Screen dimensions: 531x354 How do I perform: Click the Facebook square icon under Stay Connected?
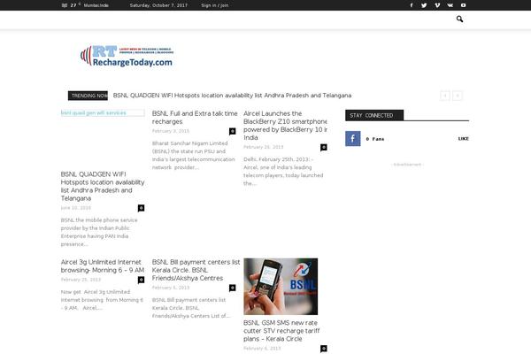(x=352, y=139)
